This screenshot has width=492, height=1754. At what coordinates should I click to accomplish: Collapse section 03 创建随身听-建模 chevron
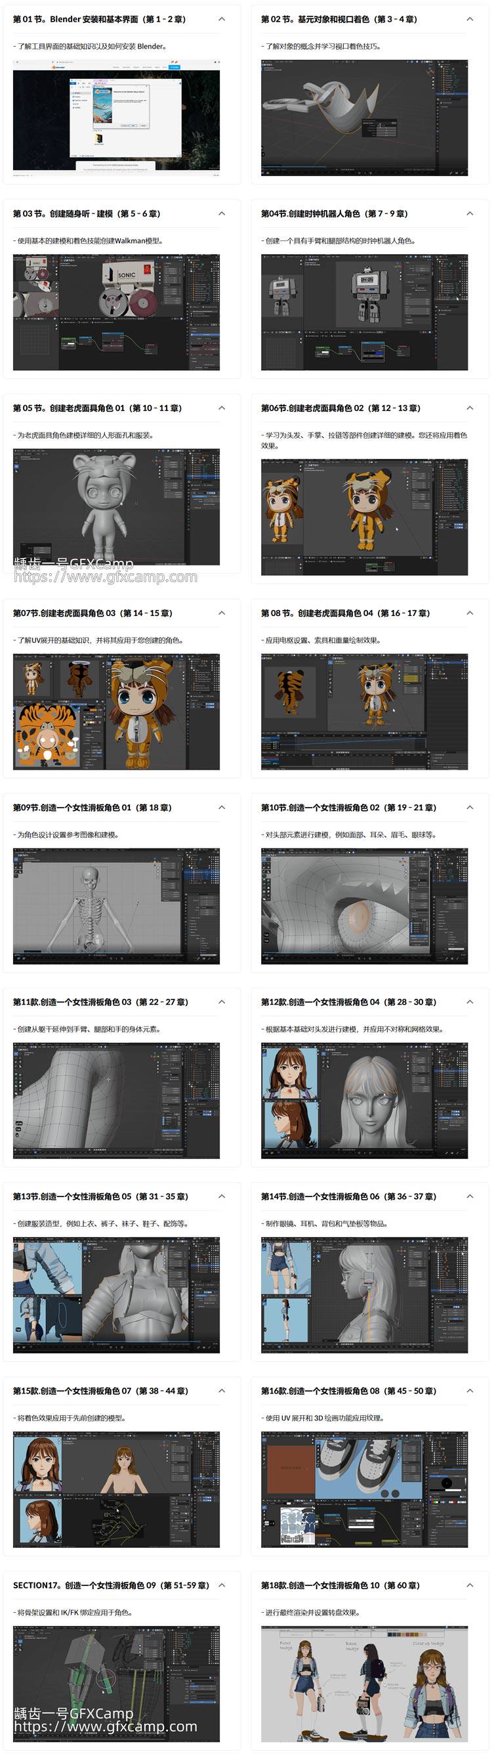222,214
